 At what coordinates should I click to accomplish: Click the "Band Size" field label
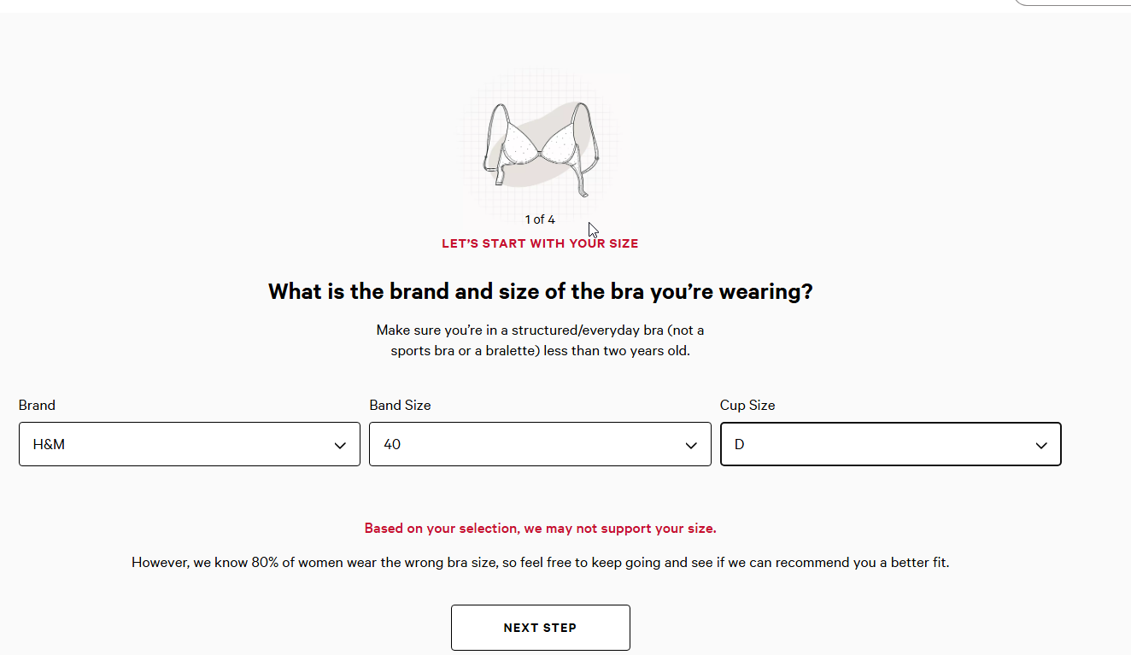click(x=400, y=406)
